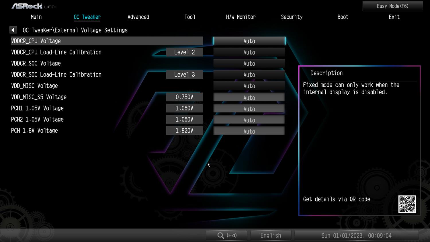This screenshot has height=242, width=430.
Task: Click VDD_MISC_S5 Voltage Auto field
Action: [249, 97]
